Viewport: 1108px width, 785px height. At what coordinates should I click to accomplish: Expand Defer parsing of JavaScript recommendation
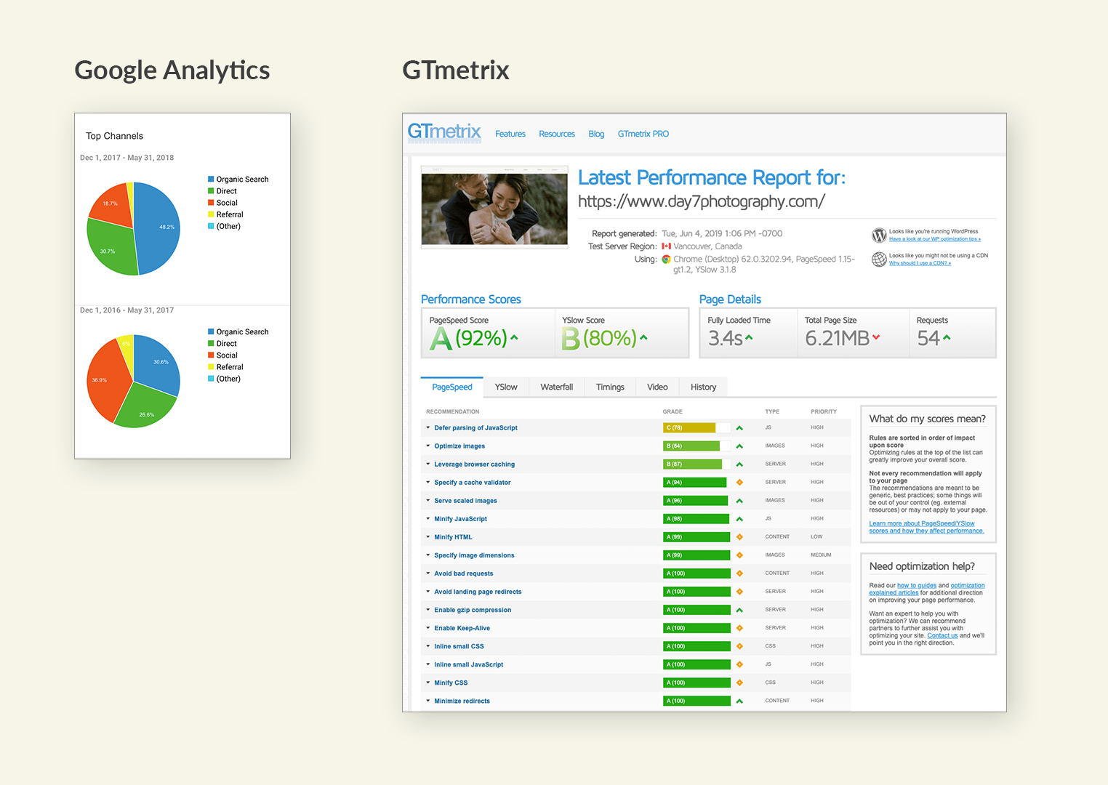click(x=475, y=428)
